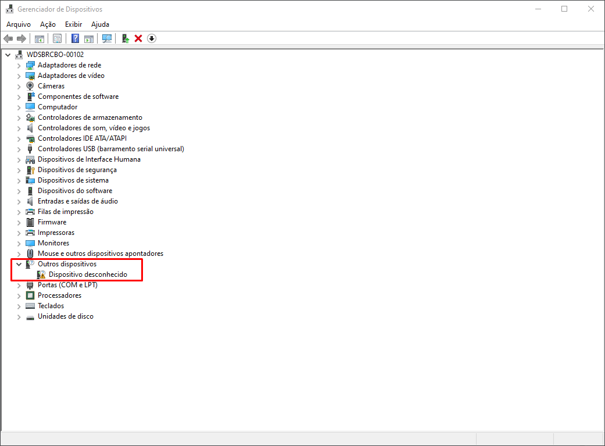
Task: Collapse the Outros dispositivos category
Action: coord(19,264)
